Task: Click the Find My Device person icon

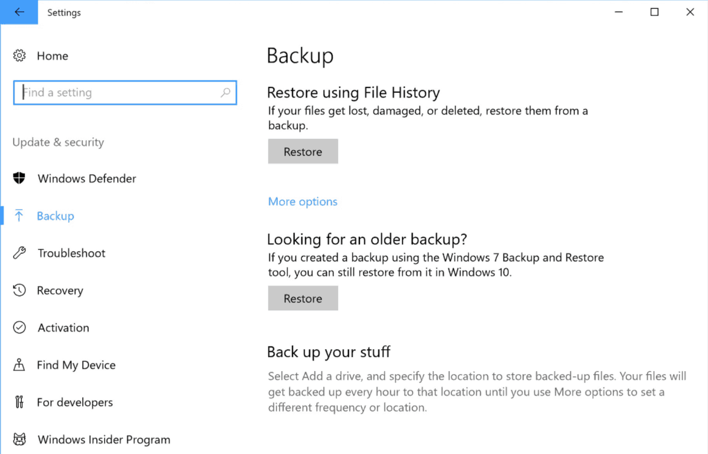Action: coord(19,365)
